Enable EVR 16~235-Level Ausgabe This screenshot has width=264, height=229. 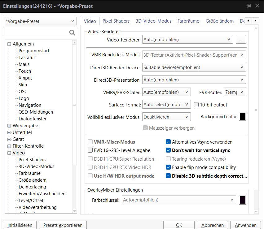(90, 150)
